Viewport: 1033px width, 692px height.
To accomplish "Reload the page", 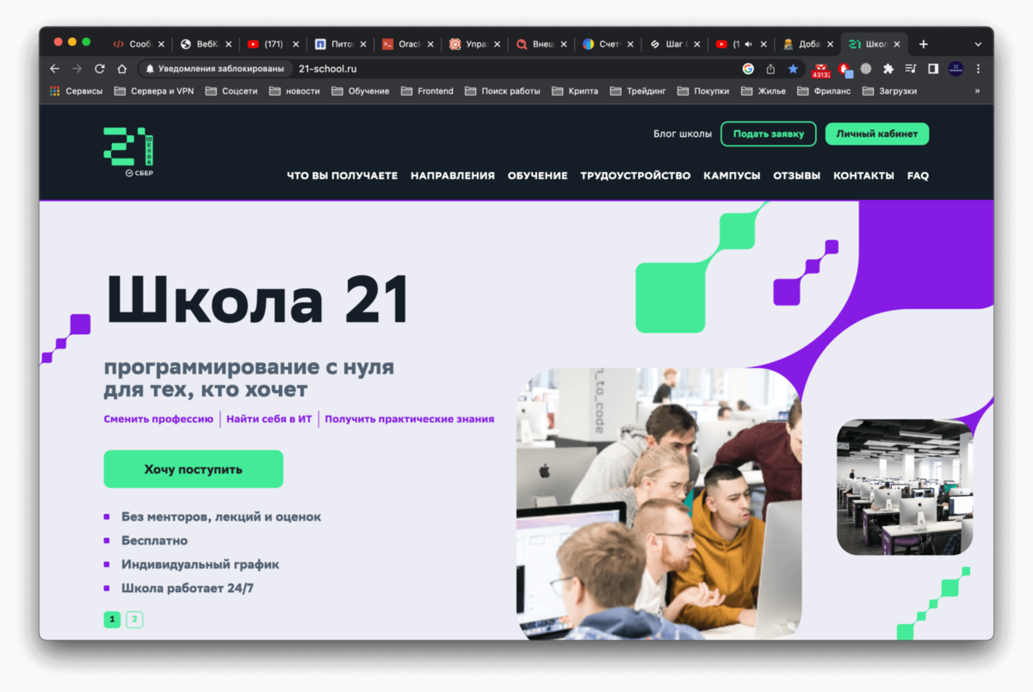I will pyautogui.click(x=100, y=69).
